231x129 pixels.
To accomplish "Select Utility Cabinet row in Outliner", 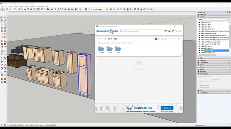I will 216,51.
